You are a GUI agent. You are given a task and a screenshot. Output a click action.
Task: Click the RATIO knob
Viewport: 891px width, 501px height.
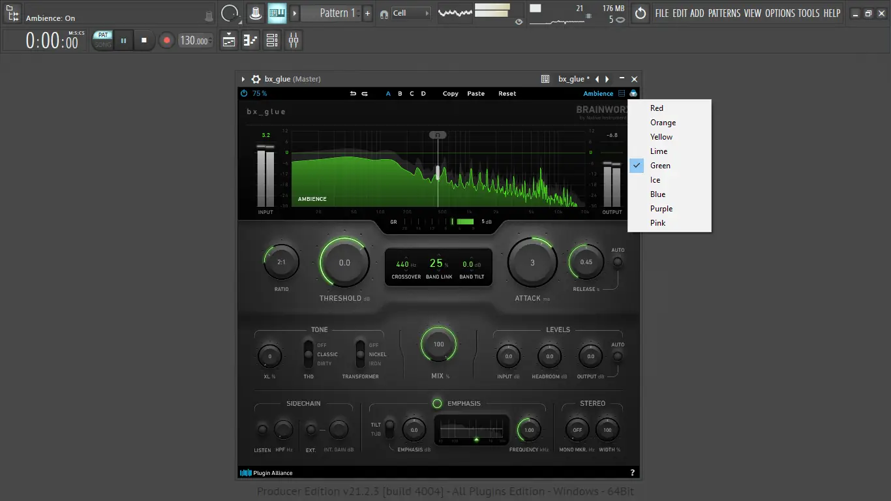[x=281, y=262]
